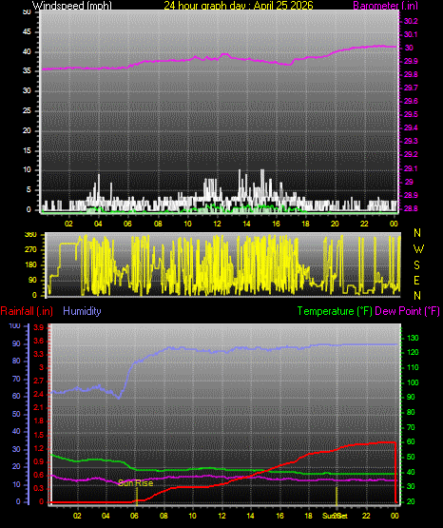The image size is (443, 528).
Task: Click the 35 windspeed axis value
Action: [27, 71]
